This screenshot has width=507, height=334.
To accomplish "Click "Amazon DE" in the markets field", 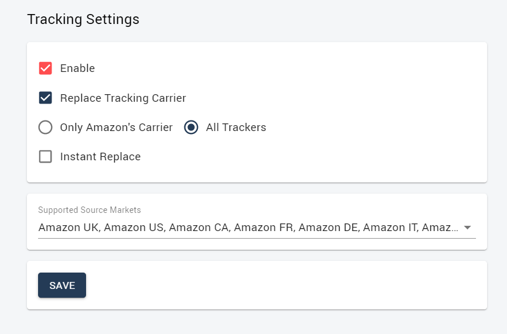I will (x=329, y=228).
